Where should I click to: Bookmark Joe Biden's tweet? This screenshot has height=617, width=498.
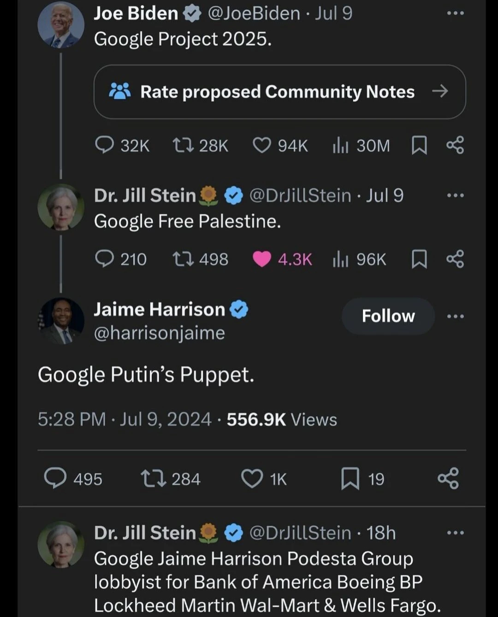tap(419, 145)
